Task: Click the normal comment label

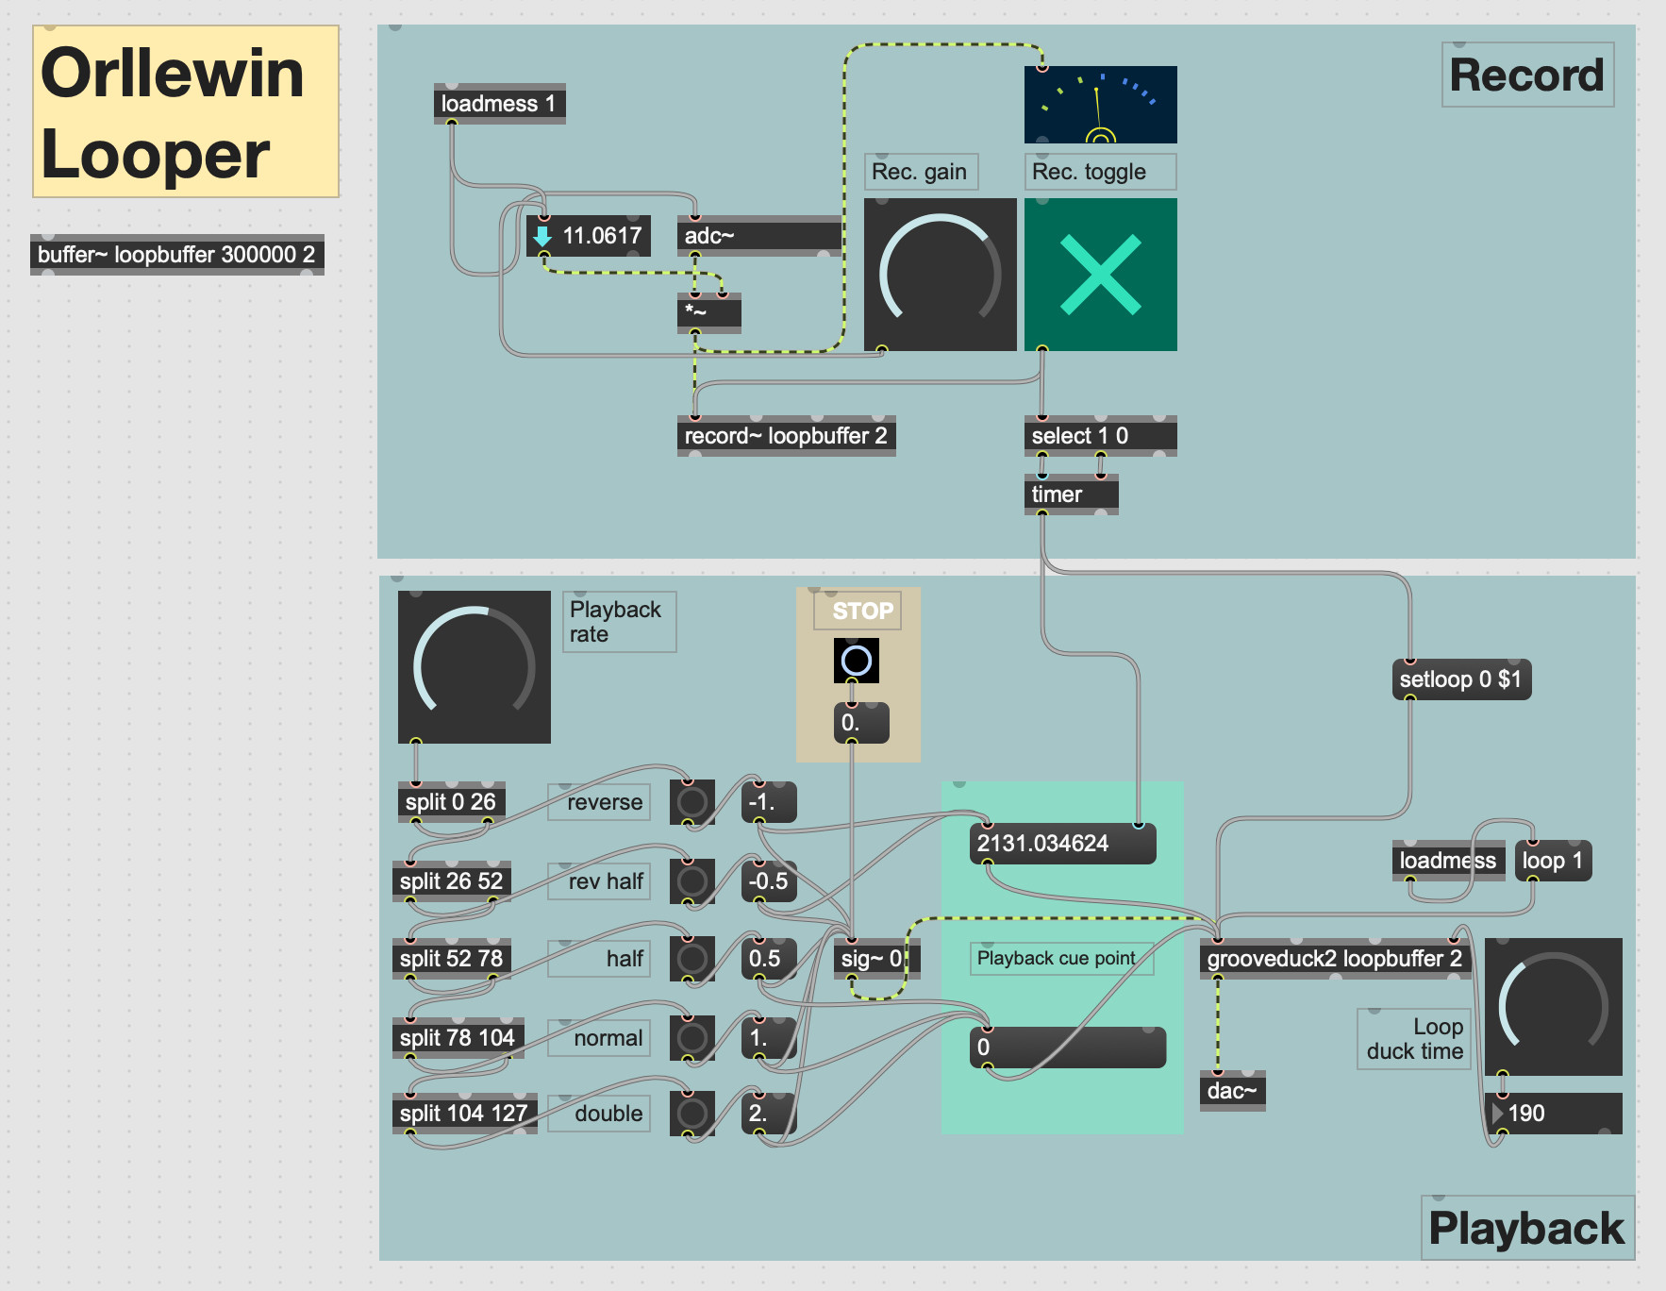Action: pos(599,1038)
